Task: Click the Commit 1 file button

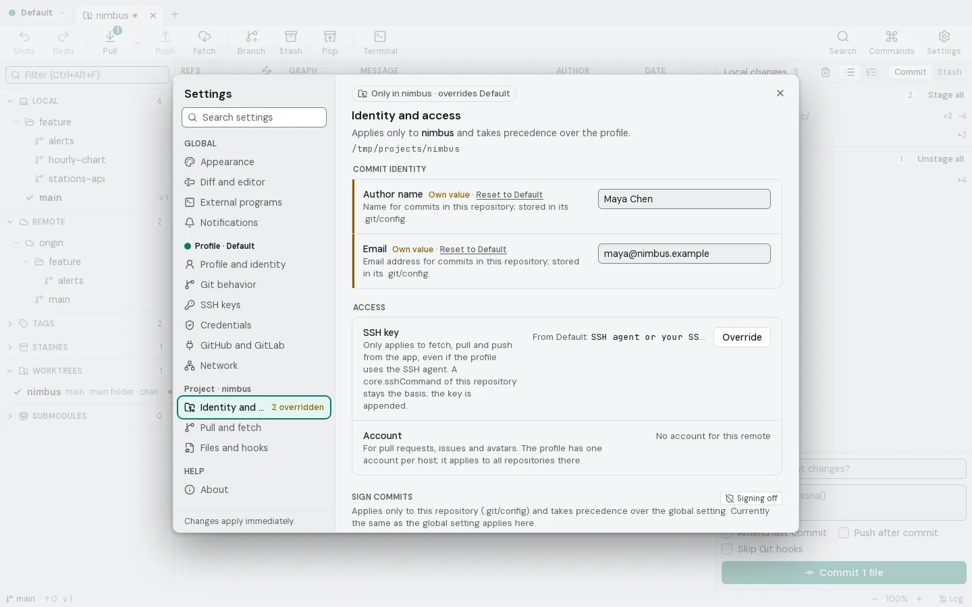Action: pos(844,573)
